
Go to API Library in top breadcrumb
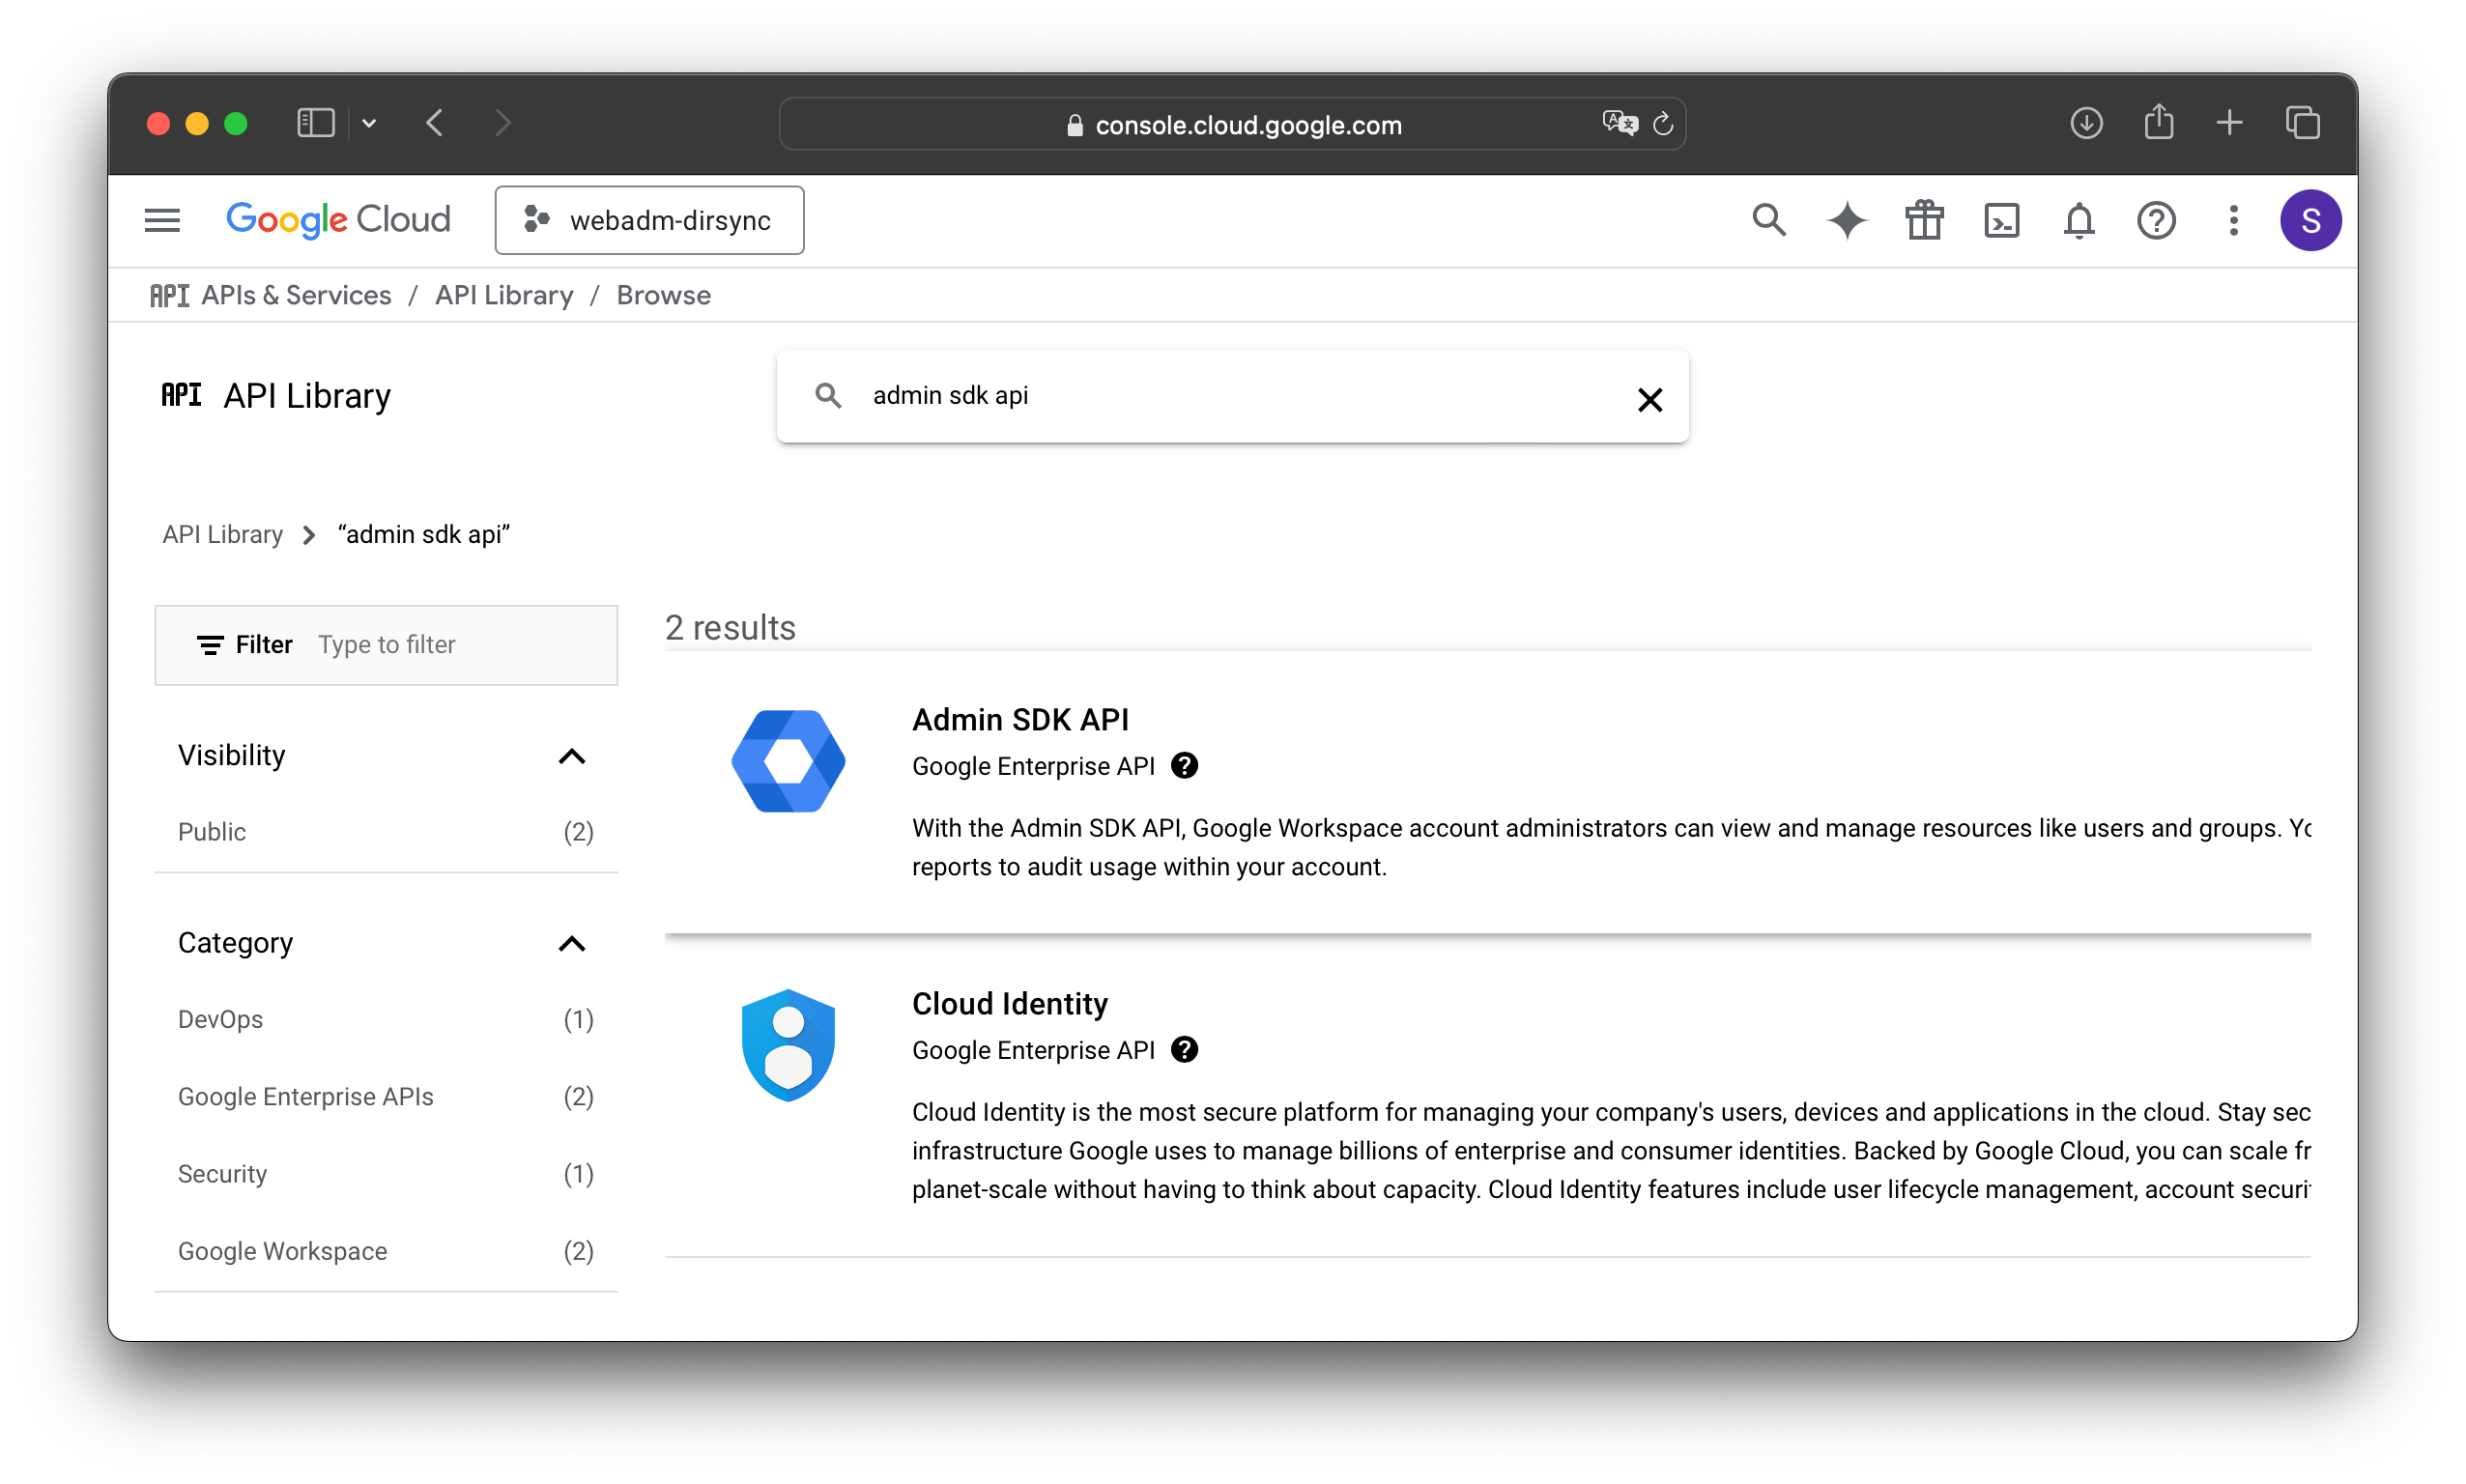[x=504, y=295]
